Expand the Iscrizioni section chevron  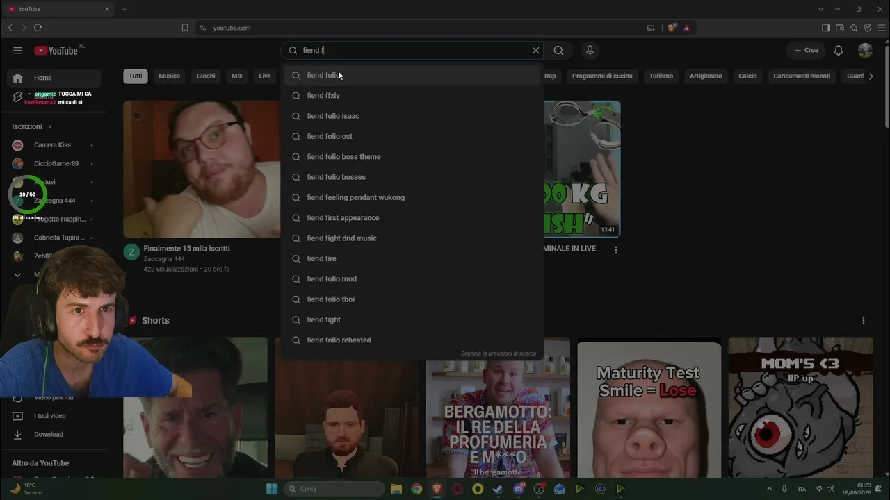tap(49, 126)
